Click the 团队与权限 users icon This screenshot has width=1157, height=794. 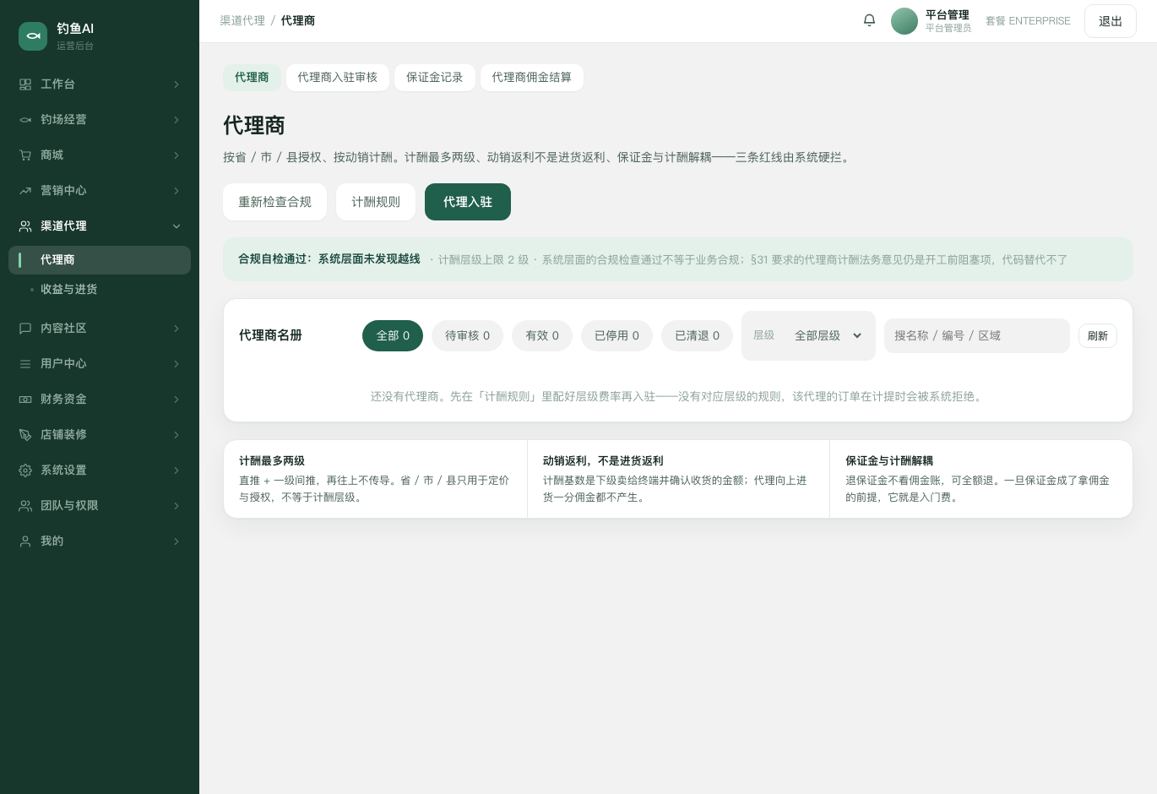coord(25,506)
